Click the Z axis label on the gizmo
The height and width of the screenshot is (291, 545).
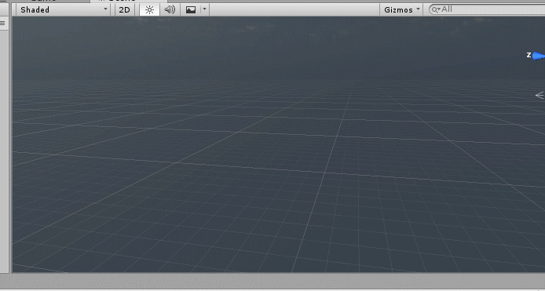coord(529,55)
